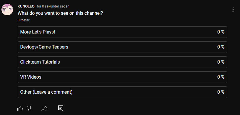Open comments with the speech bubble icon
240x115 pixels.
pos(61,108)
